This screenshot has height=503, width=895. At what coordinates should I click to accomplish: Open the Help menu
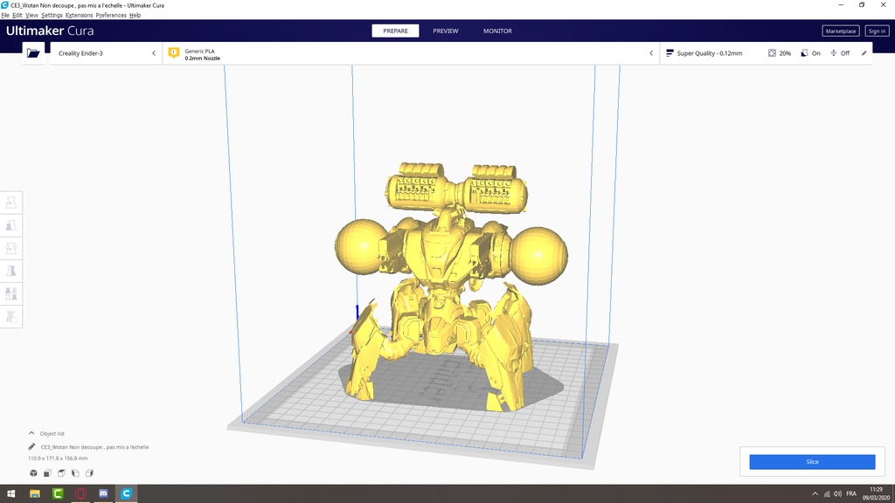pos(135,16)
